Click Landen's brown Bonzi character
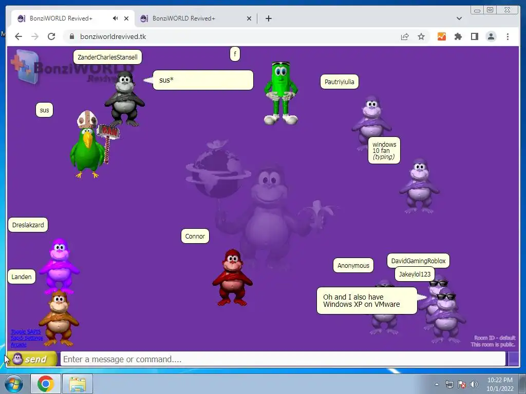The width and height of the screenshot is (526, 394). pos(59,318)
